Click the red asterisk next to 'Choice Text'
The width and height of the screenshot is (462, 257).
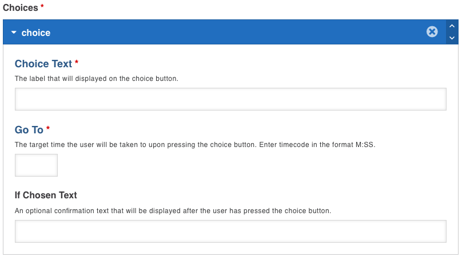tap(77, 63)
